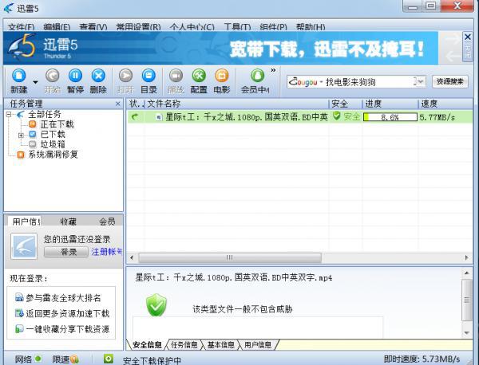
Task: Click the 参与雷友全球大排名 link
Action: coord(63,298)
